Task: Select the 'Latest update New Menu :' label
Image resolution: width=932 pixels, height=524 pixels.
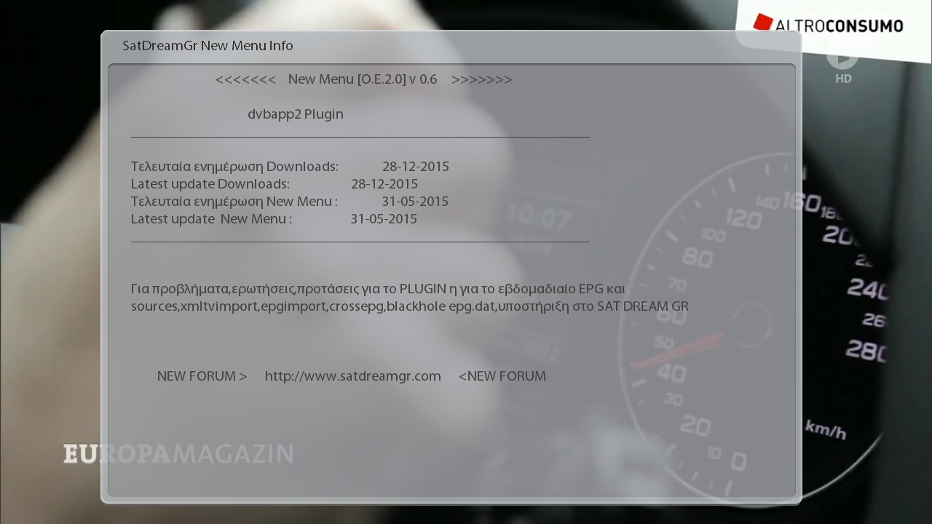Action: click(x=211, y=219)
